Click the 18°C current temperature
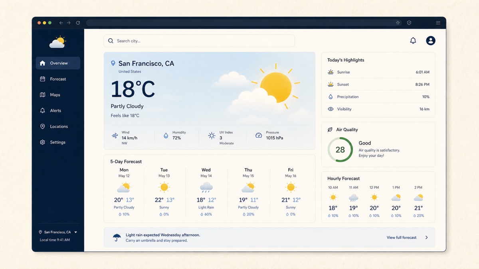The width and height of the screenshot is (479, 269). [133, 89]
